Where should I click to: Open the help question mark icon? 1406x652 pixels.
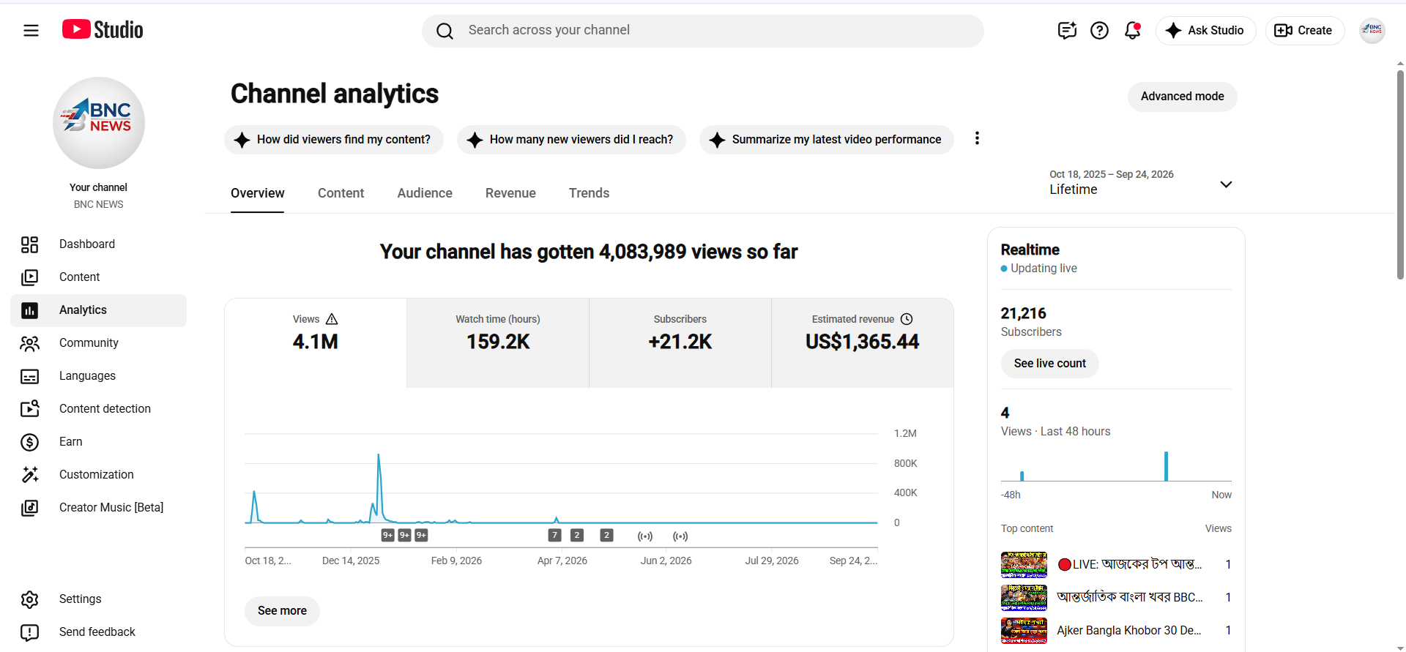pyautogui.click(x=1099, y=30)
